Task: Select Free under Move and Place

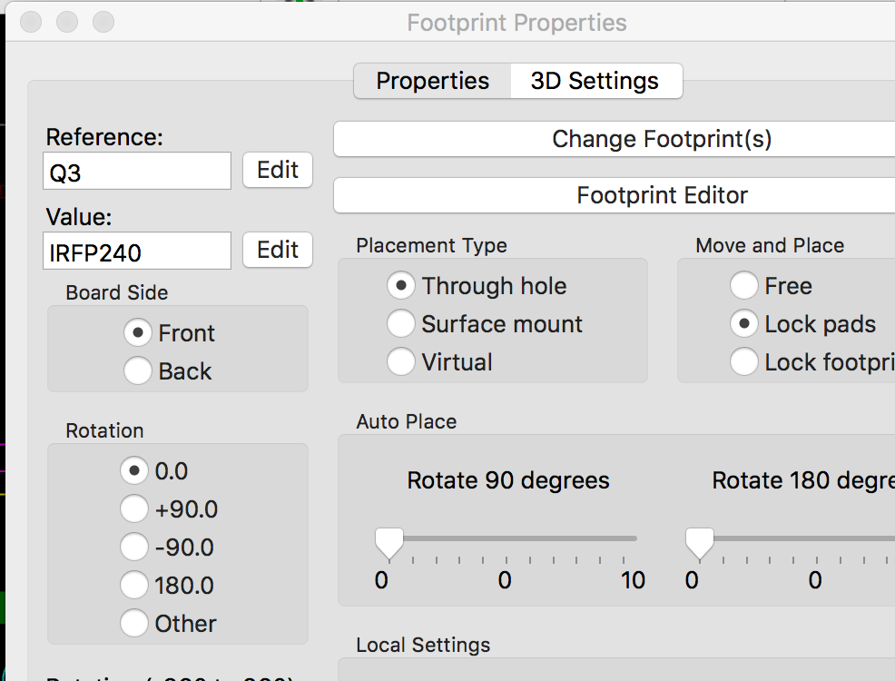Action: (743, 286)
